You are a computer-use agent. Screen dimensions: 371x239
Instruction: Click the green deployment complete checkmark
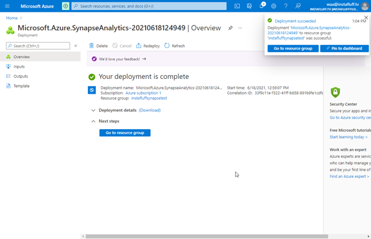(x=92, y=77)
